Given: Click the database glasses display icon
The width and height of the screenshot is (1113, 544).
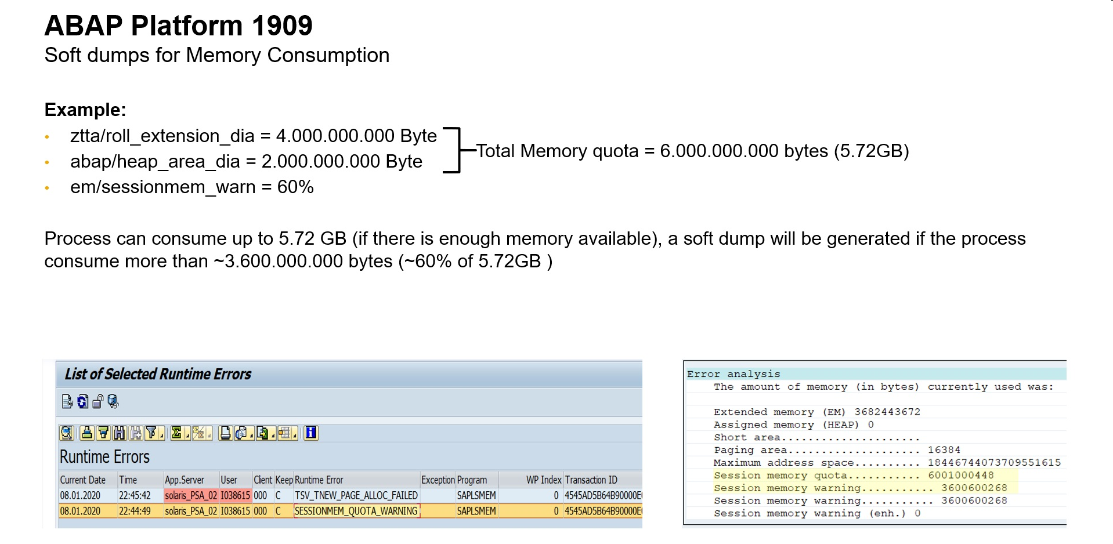Looking at the screenshot, I should 113,401.
